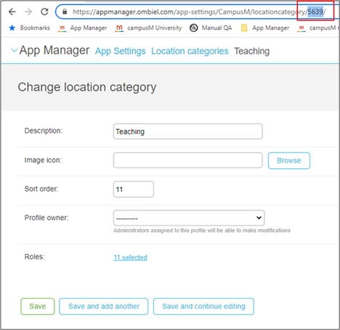Open the Location categories breadcrumb
The image size is (340, 330).
coord(190,51)
